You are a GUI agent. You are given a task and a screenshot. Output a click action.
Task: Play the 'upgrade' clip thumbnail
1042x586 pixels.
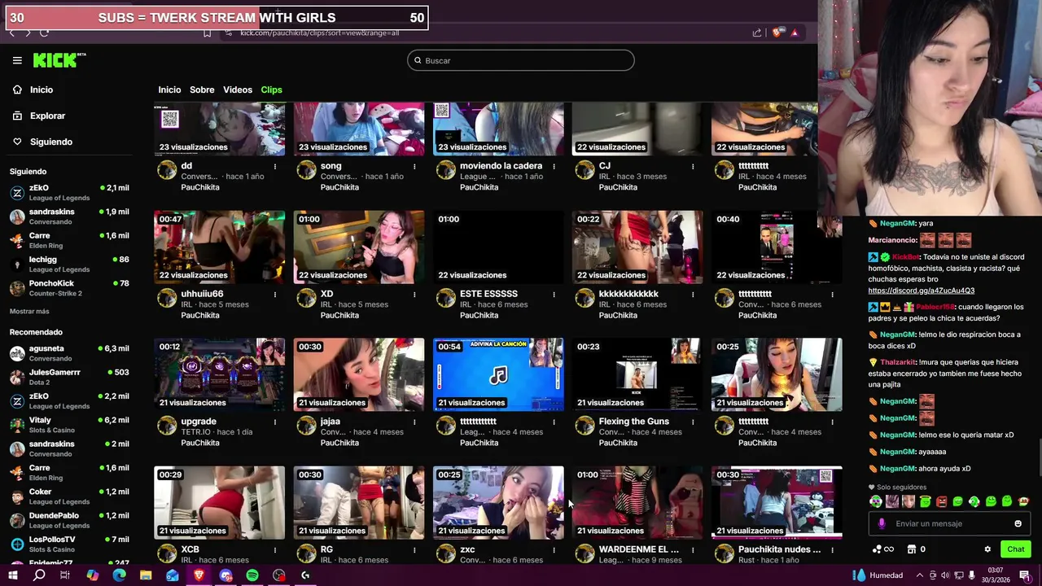click(220, 374)
